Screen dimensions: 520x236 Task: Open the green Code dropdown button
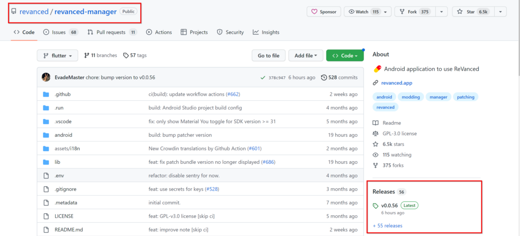pos(345,55)
